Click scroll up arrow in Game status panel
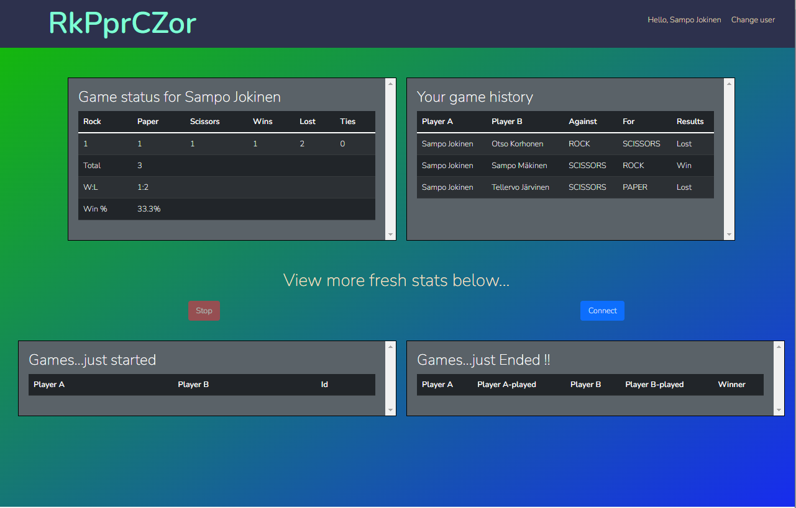 (x=390, y=83)
